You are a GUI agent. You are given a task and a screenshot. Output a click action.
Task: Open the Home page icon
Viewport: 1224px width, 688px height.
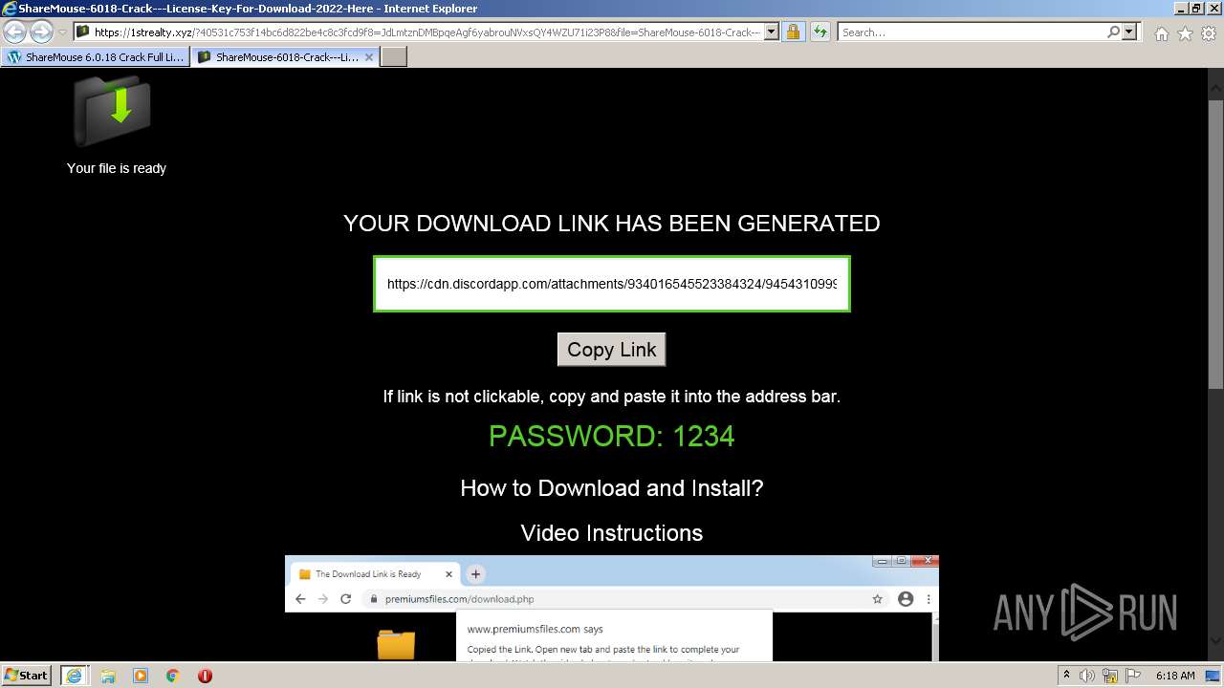[1161, 33]
